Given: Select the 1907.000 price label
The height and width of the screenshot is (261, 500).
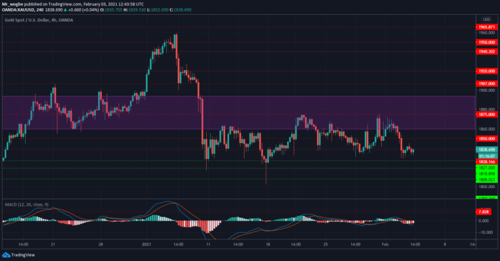Looking at the screenshot, I should (486, 84).
